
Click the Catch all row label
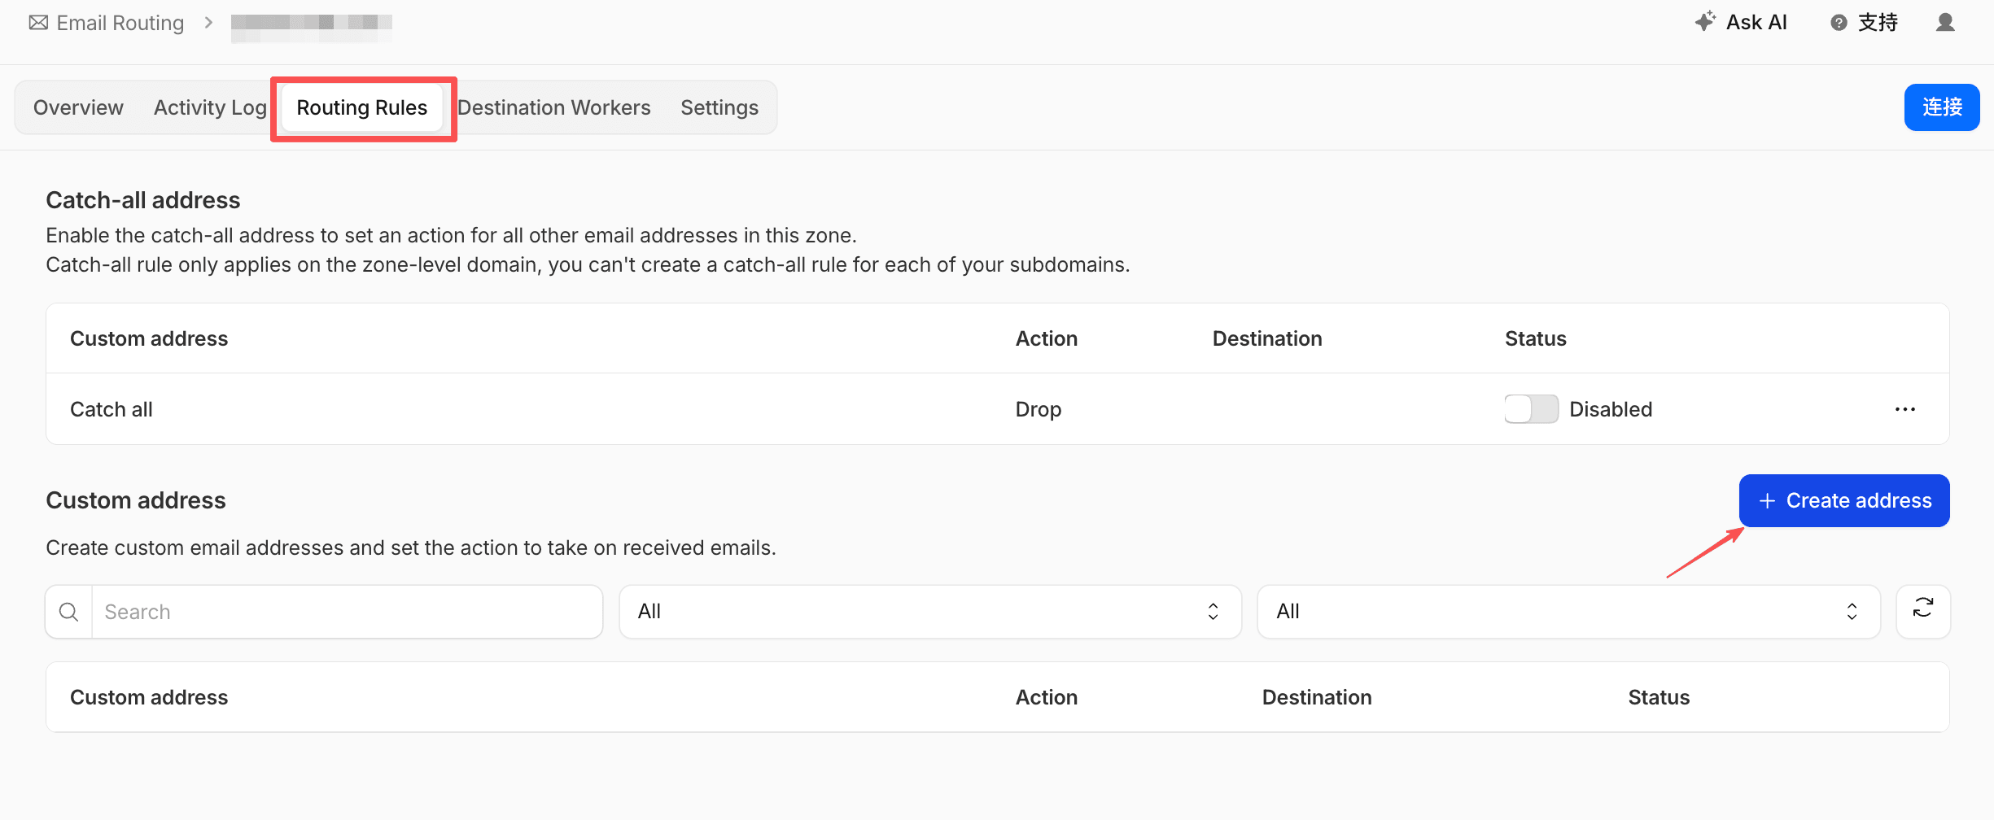click(112, 409)
